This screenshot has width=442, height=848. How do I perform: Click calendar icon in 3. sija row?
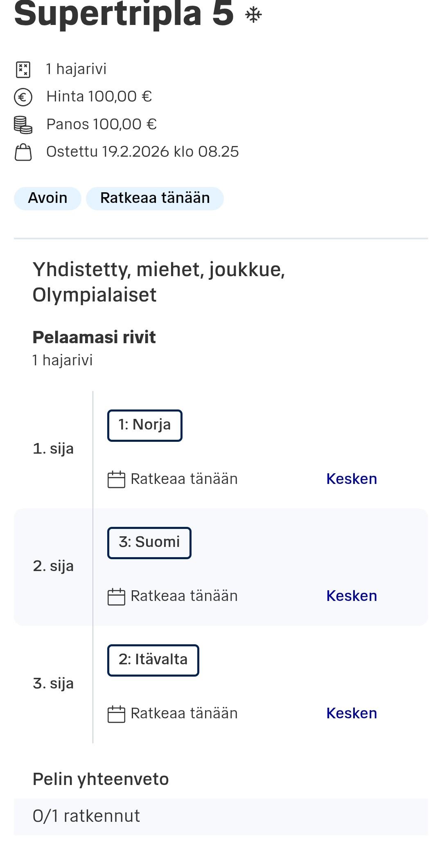coord(116,714)
